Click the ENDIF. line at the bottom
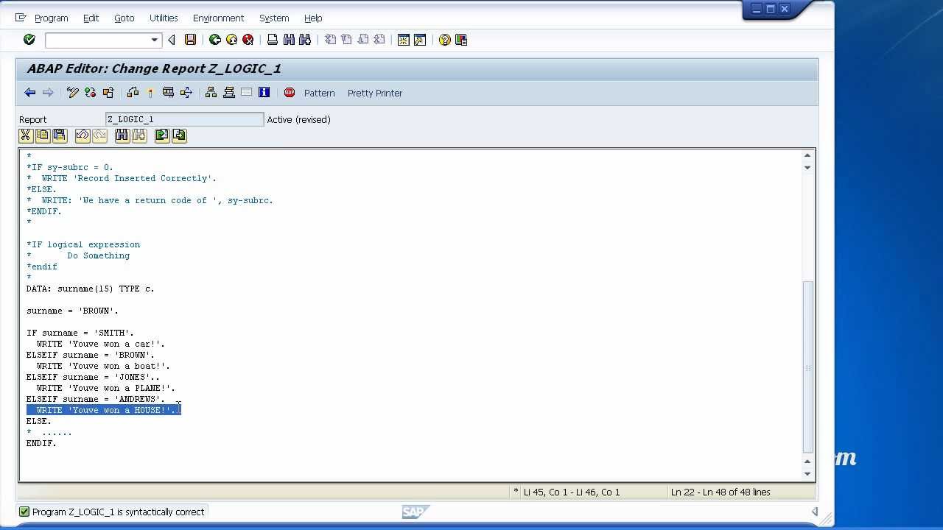The image size is (943, 530). click(x=41, y=443)
